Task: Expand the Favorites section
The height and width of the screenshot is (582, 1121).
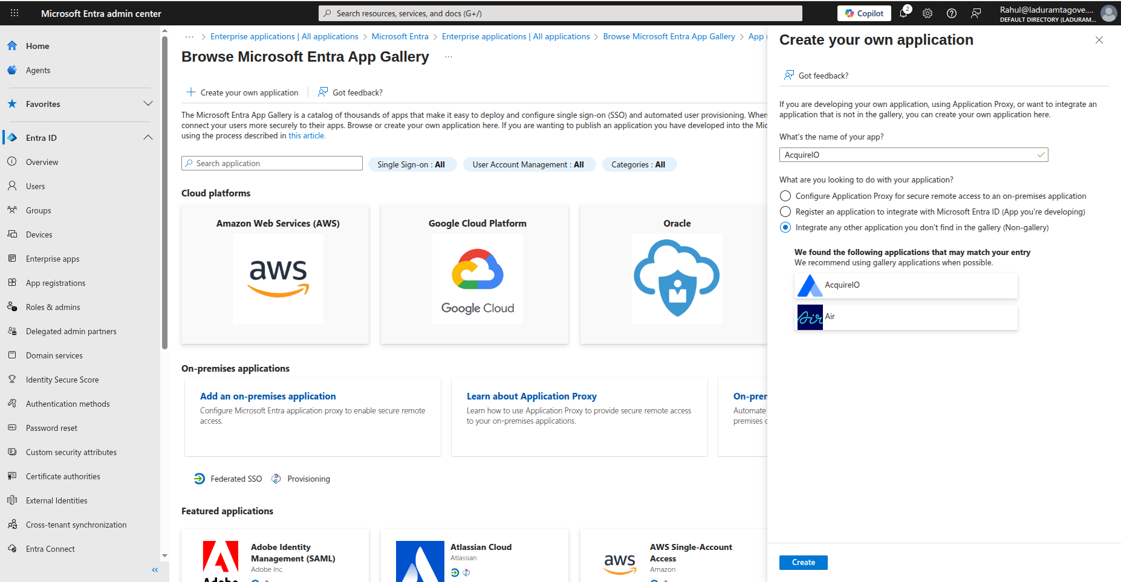Action: pos(148,104)
